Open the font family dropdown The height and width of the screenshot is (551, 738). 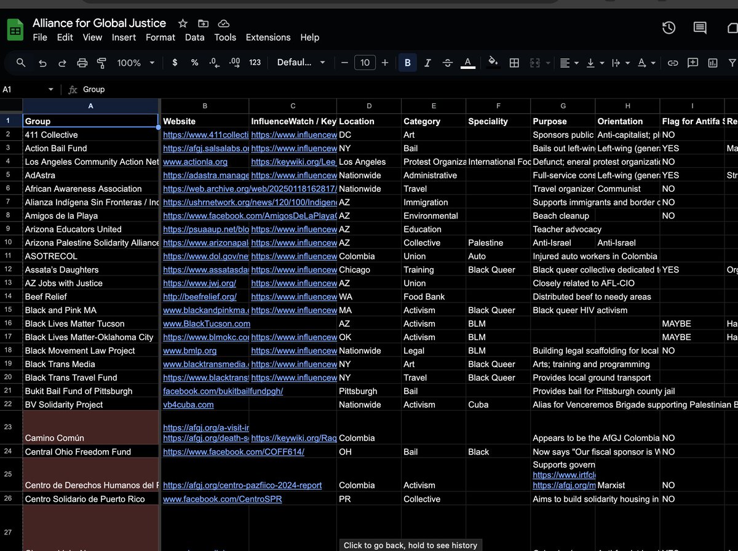coord(301,63)
